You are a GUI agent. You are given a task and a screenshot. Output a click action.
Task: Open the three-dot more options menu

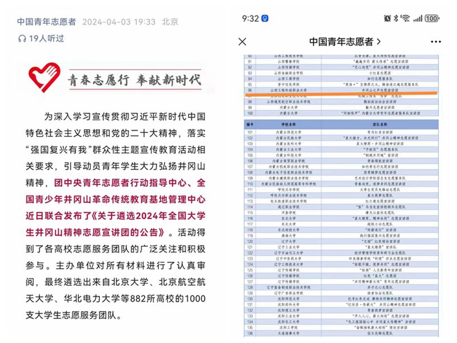pyautogui.click(x=435, y=42)
